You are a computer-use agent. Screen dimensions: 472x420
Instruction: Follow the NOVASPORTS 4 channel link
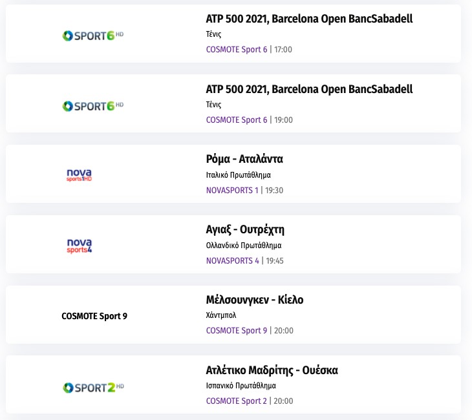coord(232,260)
